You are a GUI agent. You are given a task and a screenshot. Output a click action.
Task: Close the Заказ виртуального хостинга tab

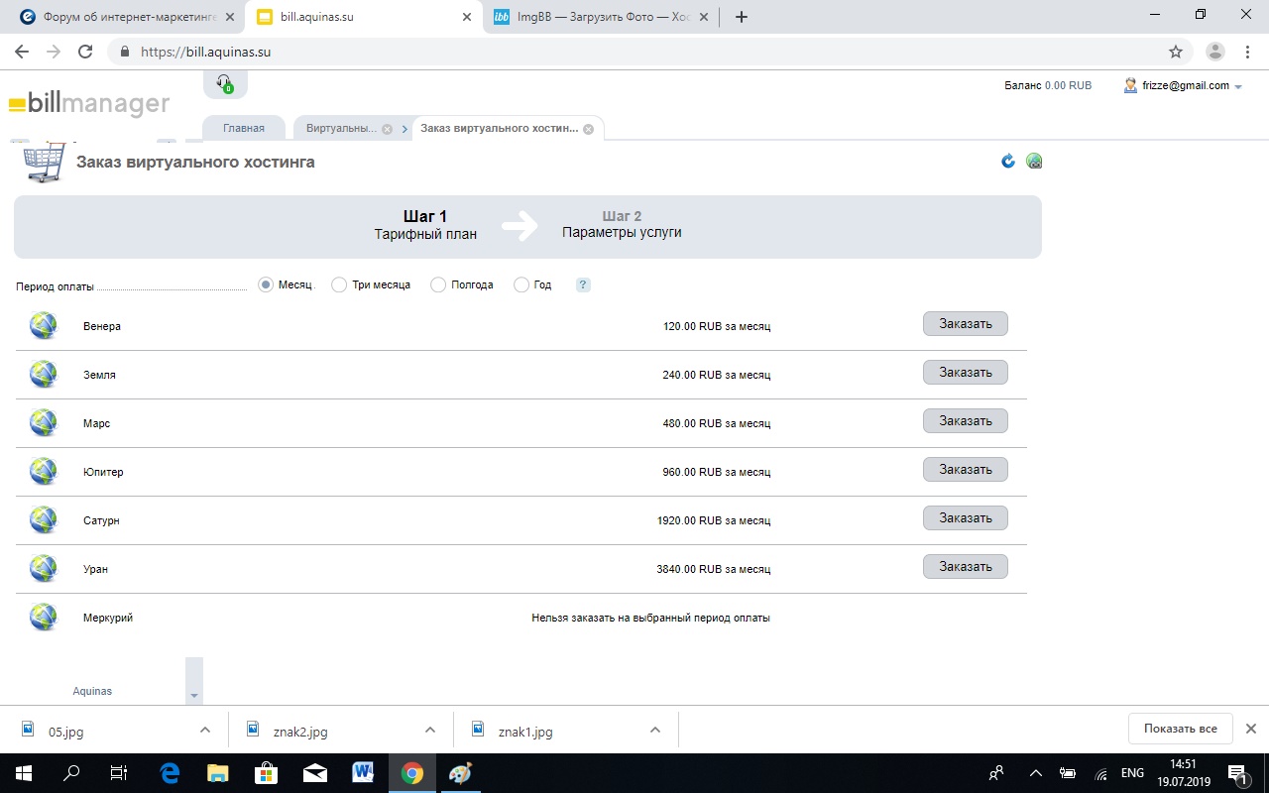(588, 129)
